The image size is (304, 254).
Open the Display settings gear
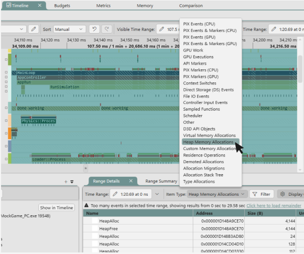pos(283,194)
